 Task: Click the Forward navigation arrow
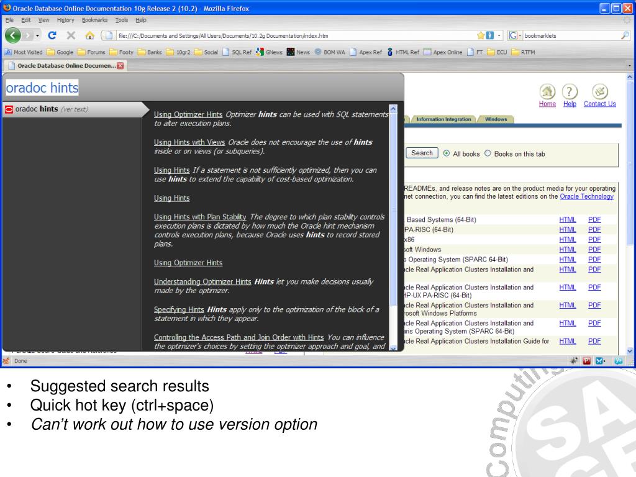click(x=27, y=35)
